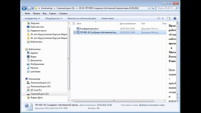Image resolution: width=201 pixels, height=113 pixels.
Task: Go back with the blue Back arrow
Action: tap(24, 8)
